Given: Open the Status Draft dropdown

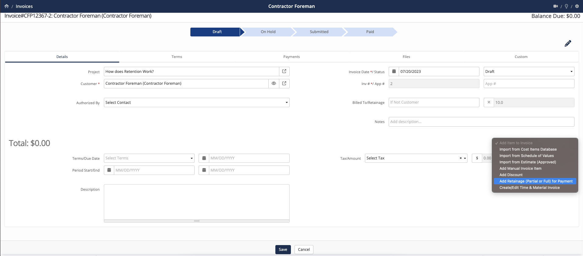Looking at the screenshot, I should (x=529, y=72).
